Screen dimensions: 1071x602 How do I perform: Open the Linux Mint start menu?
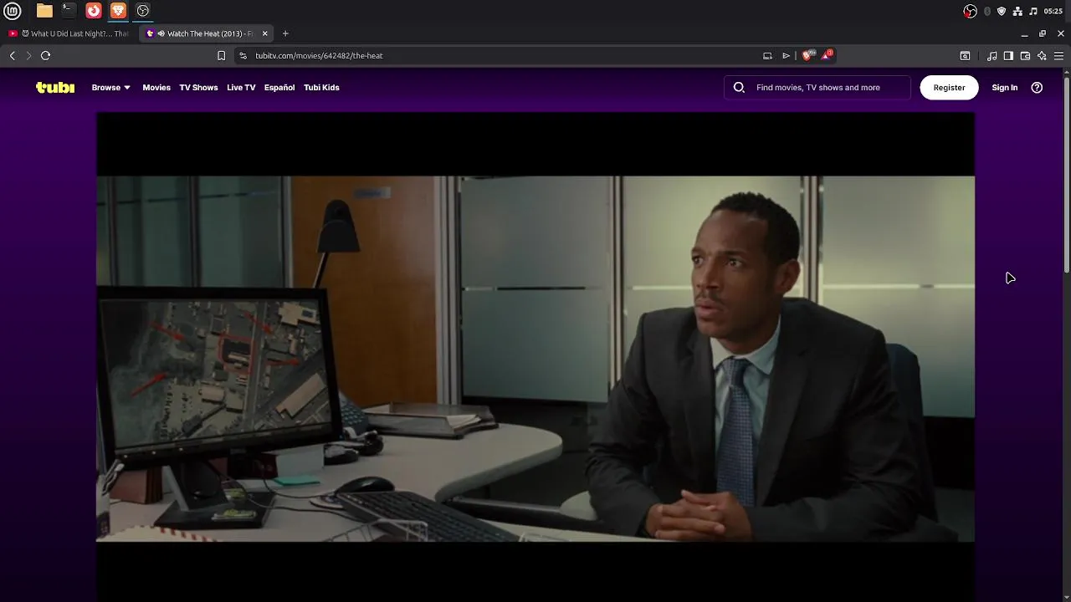point(13,11)
